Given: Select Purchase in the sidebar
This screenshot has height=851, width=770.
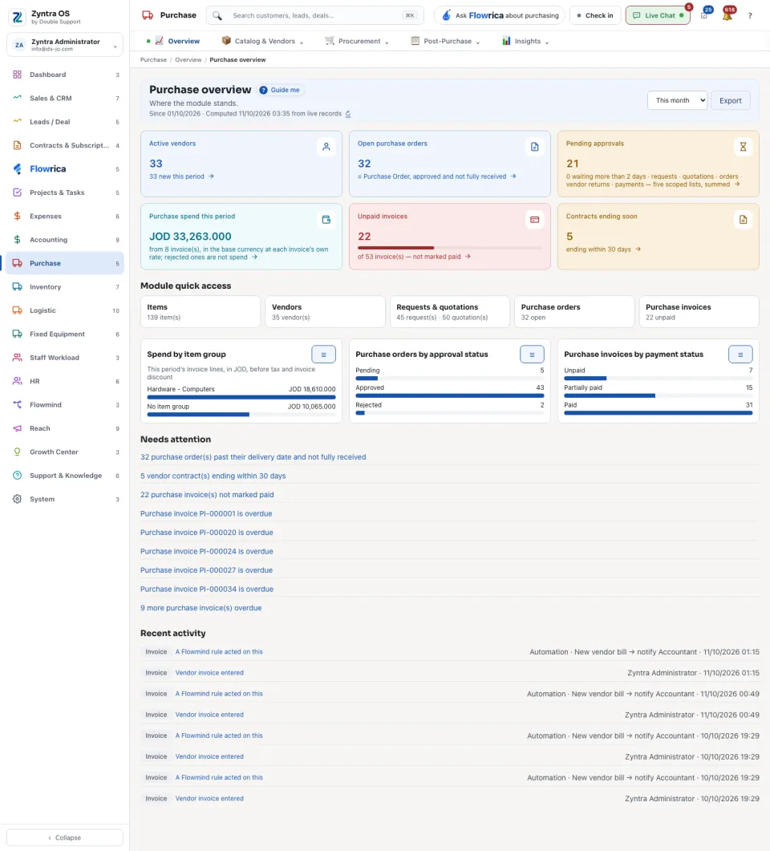Looking at the screenshot, I should 65,263.
